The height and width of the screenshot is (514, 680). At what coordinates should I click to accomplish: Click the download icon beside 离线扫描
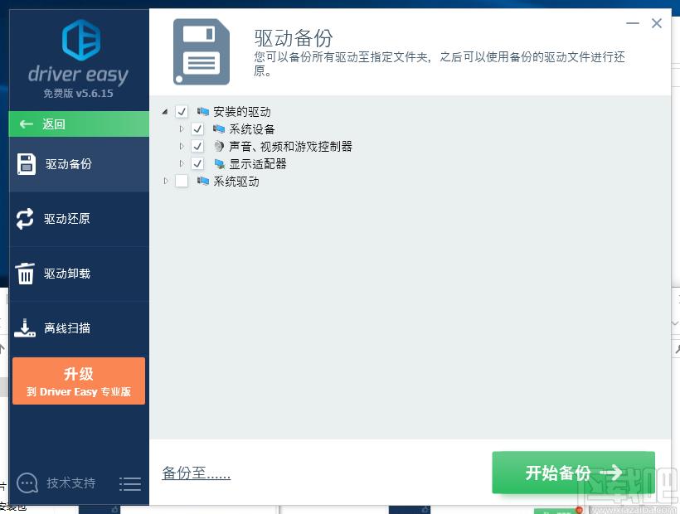click(x=25, y=328)
